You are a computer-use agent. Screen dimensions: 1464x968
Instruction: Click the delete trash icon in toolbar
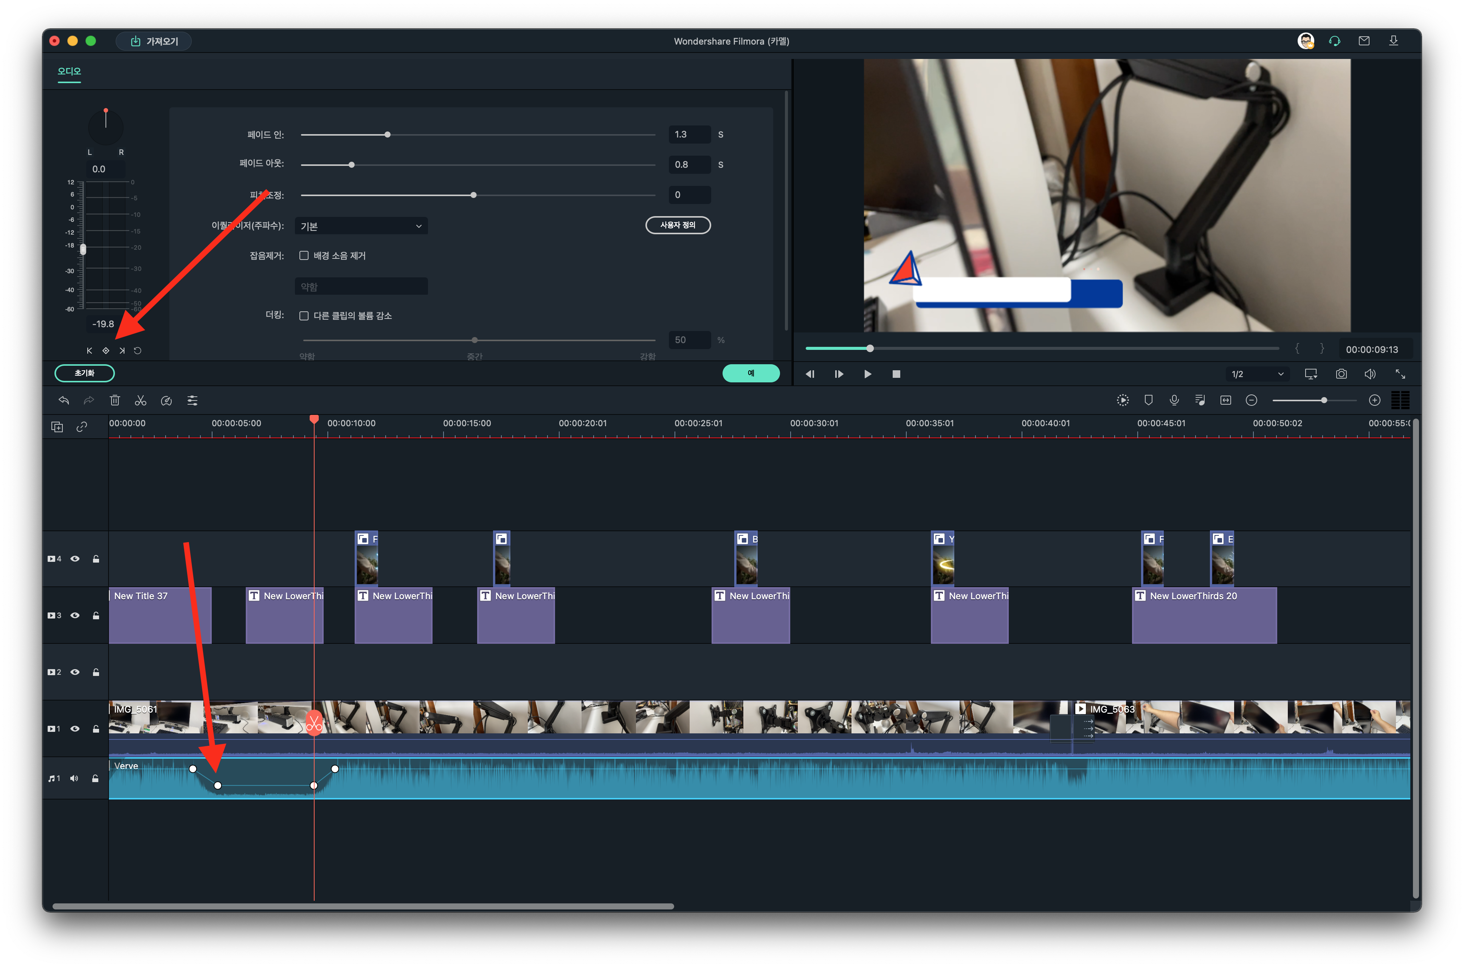[115, 400]
